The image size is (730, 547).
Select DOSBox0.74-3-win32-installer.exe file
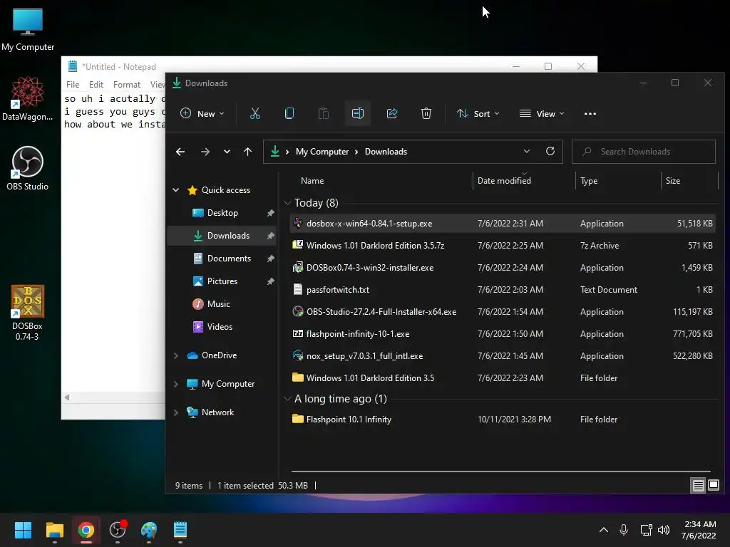coord(502,268)
